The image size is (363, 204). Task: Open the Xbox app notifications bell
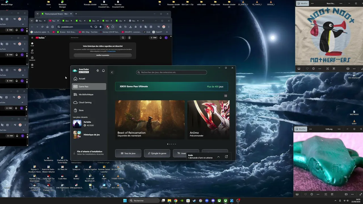pyautogui.click(x=103, y=71)
